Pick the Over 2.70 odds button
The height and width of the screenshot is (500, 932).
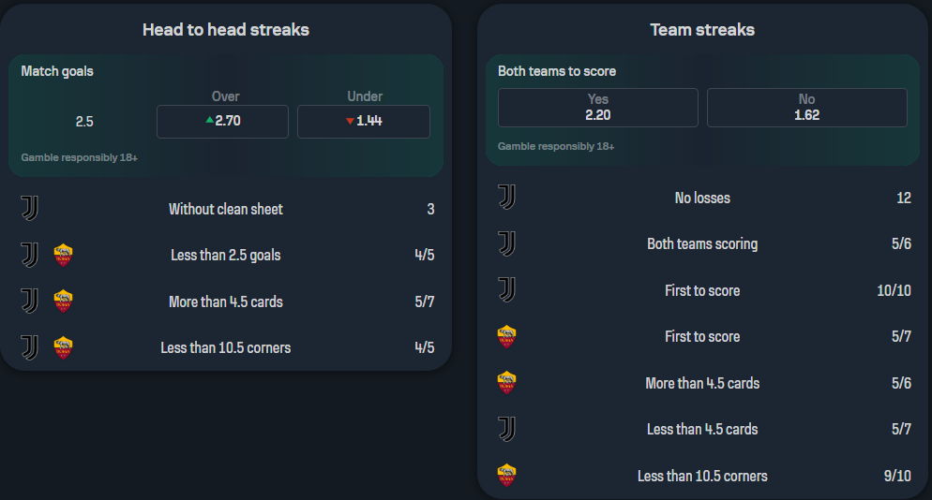click(x=222, y=121)
